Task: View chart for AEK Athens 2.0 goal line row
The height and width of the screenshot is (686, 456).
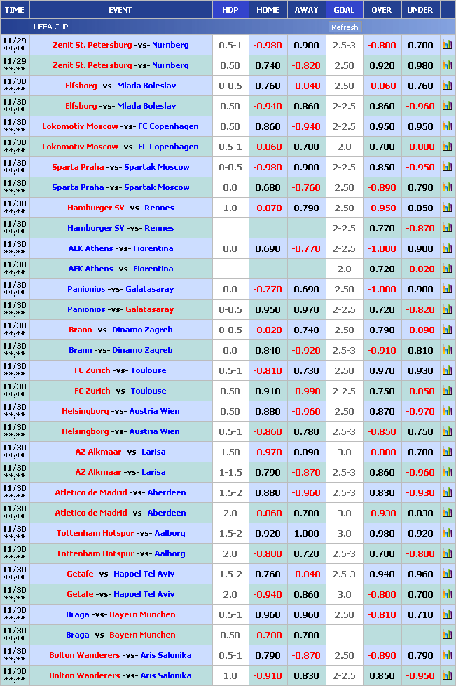Action: click(447, 269)
